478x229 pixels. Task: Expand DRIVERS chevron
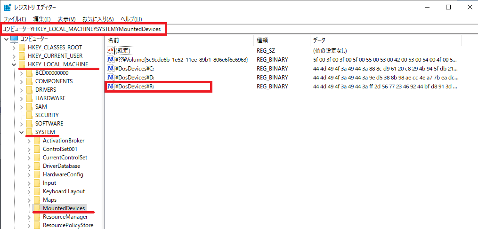coord(21,90)
